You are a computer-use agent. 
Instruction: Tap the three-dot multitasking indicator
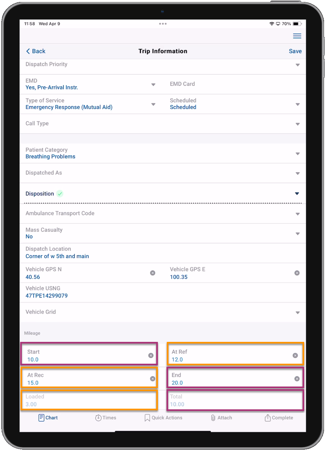click(x=163, y=24)
